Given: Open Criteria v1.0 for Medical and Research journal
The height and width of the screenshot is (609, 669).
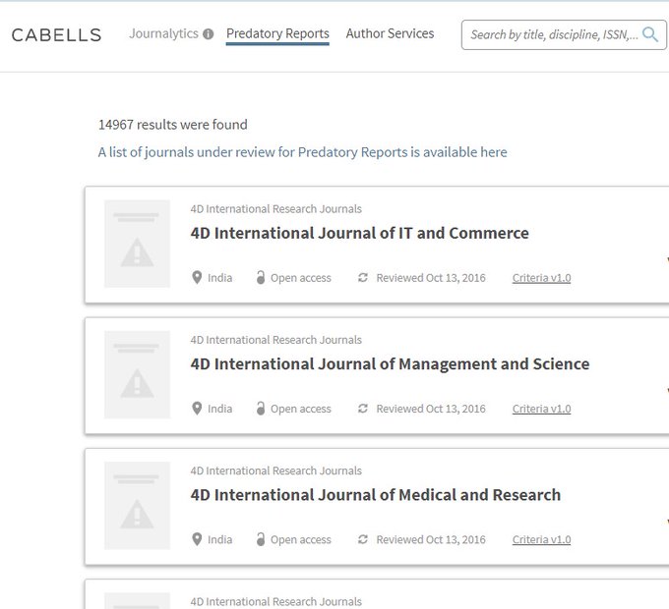Looking at the screenshot, I should click(x=541, y=539).
